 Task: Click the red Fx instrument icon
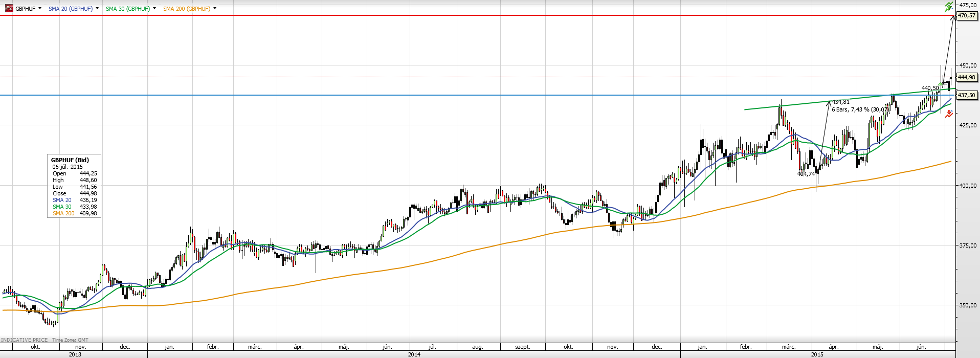[9, 9]
